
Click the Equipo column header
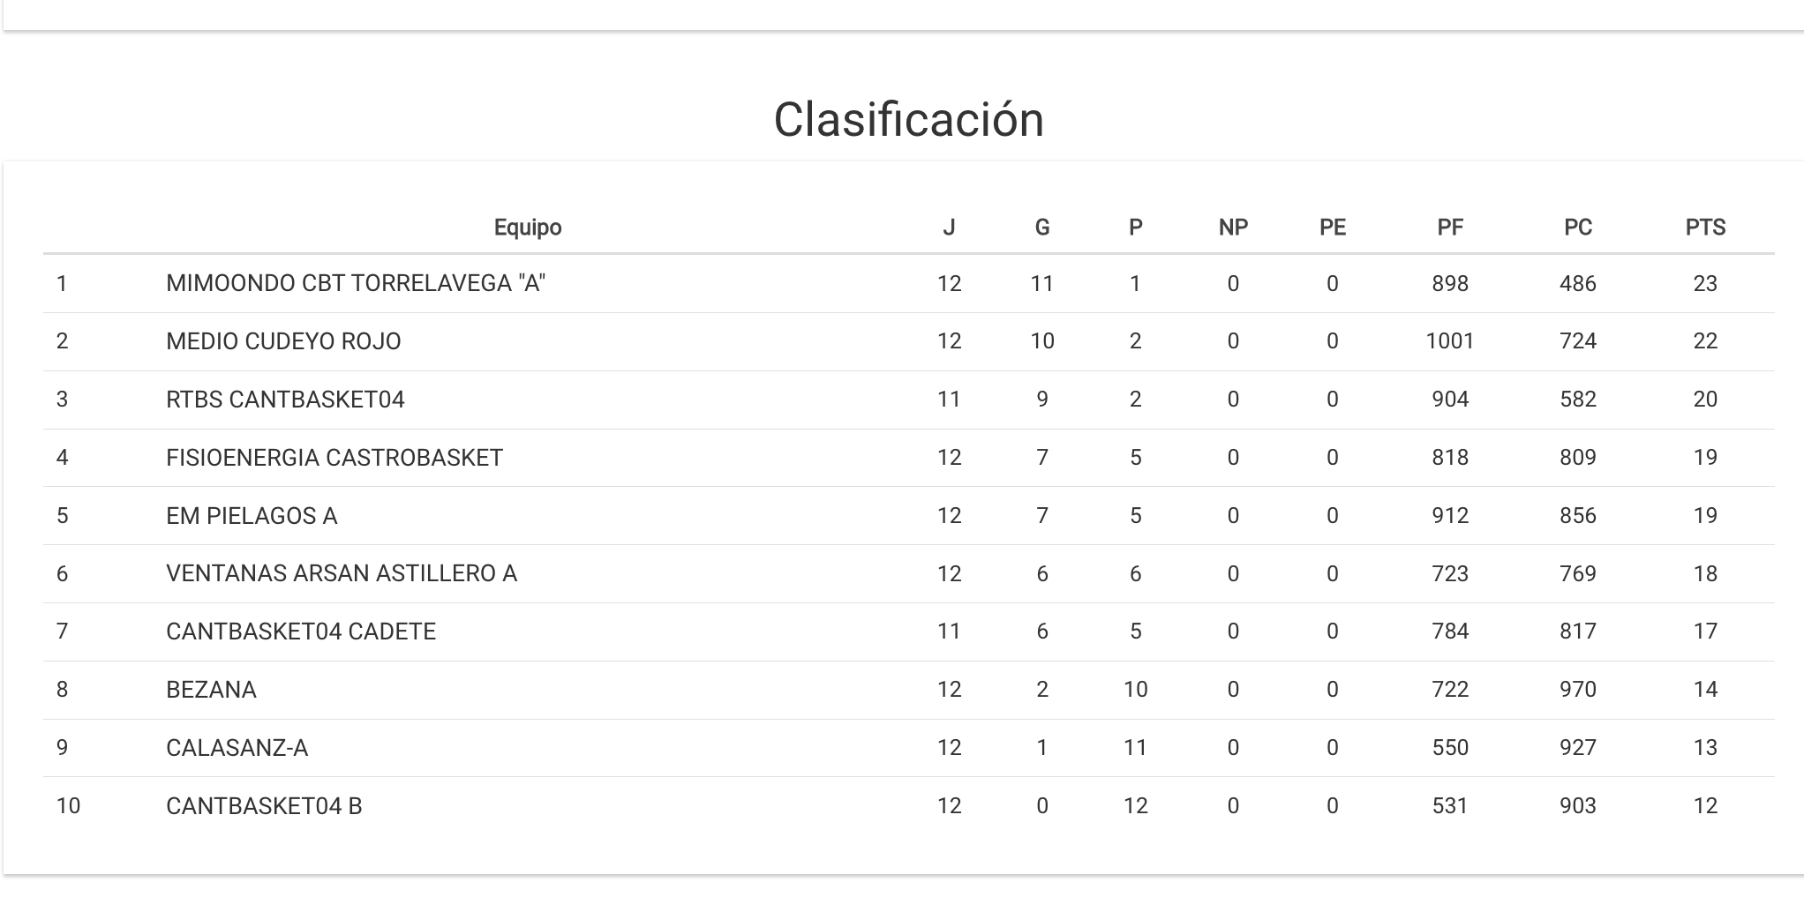click(527, 228)
